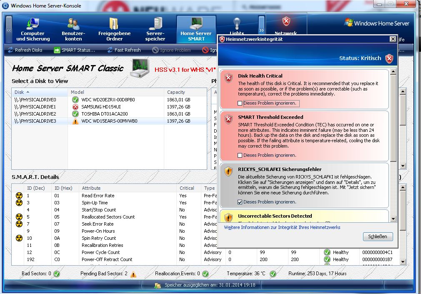Select the Power-On Hours attribute row
The height and width of the screenshot is (294, 421).
tap(114, 231)
